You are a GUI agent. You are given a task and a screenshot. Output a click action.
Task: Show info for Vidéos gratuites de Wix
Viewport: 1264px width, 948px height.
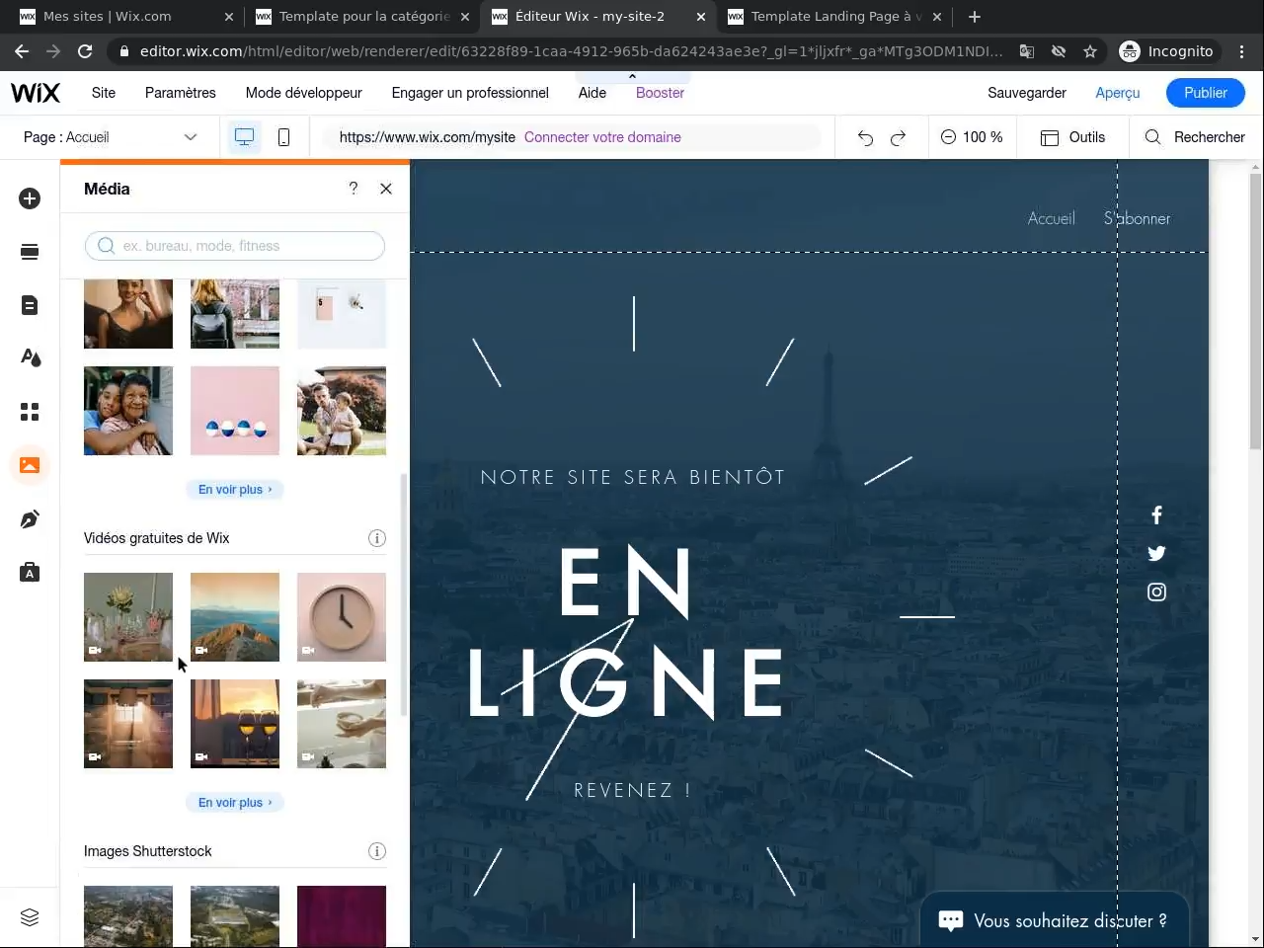(x=377, y=538)
